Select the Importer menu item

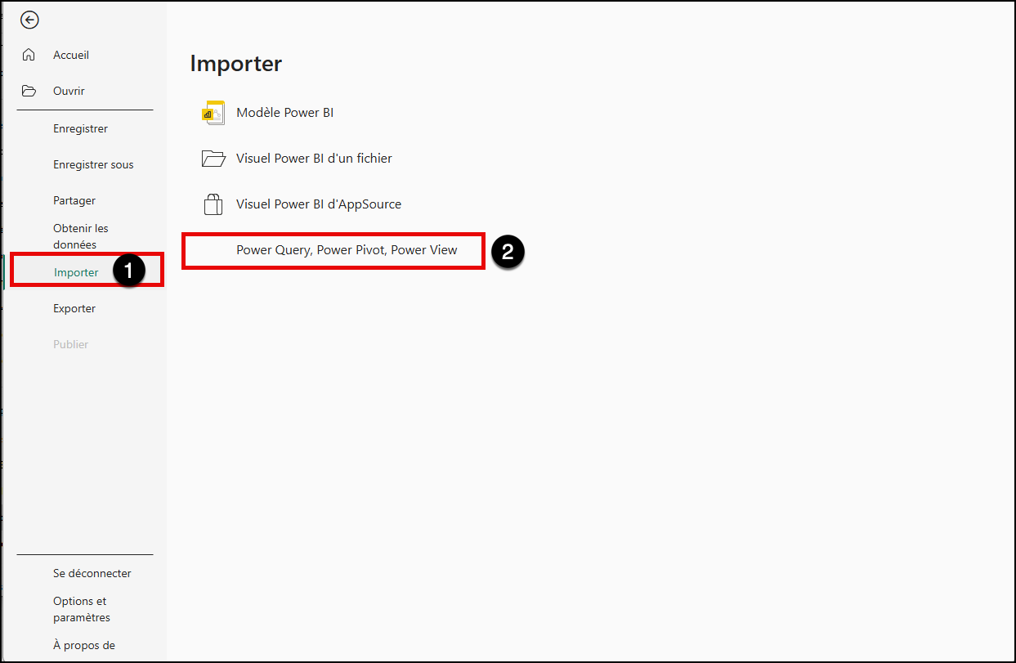point(76,272)
